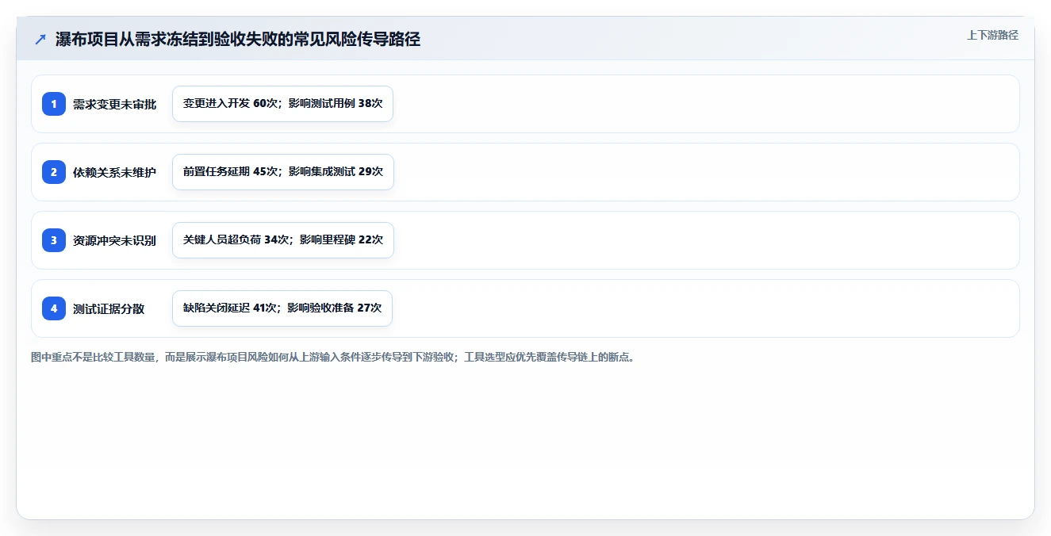Click the 变更进入开发 60次 detail chip
Image resolution: width=1051 pixels, height=536 pixels.
(282, 104)
